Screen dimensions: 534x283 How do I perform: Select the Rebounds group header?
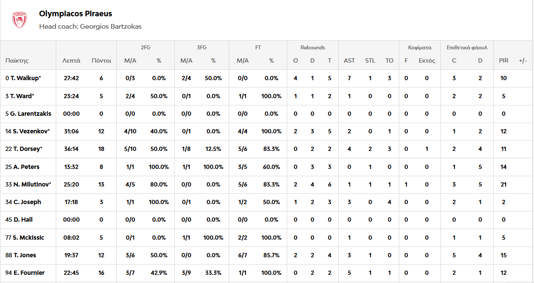coord(313,48)
